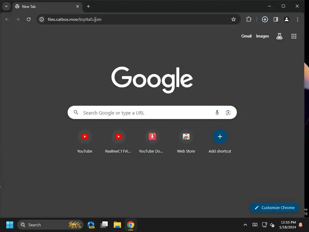The height and width of the screenshot is (232, 309).
Task: Open Search Labs flask icon
Action: pyautogui.click(x=279, y=36)
